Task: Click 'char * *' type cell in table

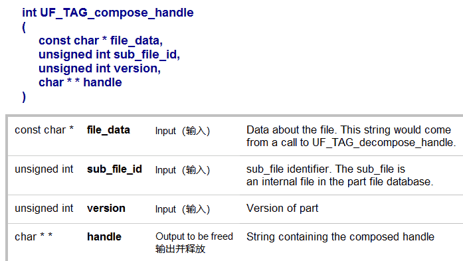Action: (x=34, y=237)
